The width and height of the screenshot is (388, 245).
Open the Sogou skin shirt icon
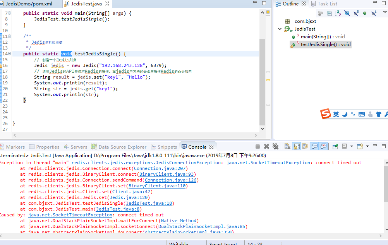click(x=379, y=114)
